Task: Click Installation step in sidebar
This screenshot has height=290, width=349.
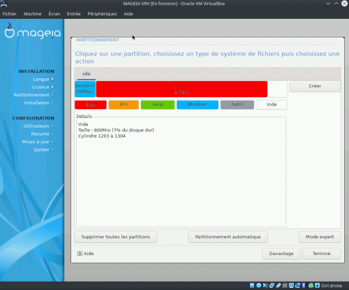Action: click(x=37, y=103)
